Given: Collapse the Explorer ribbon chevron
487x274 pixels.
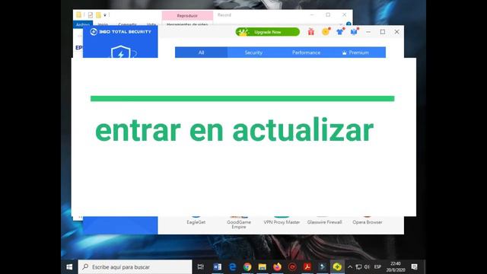Looking at the screenshot, I should point(341,24).
